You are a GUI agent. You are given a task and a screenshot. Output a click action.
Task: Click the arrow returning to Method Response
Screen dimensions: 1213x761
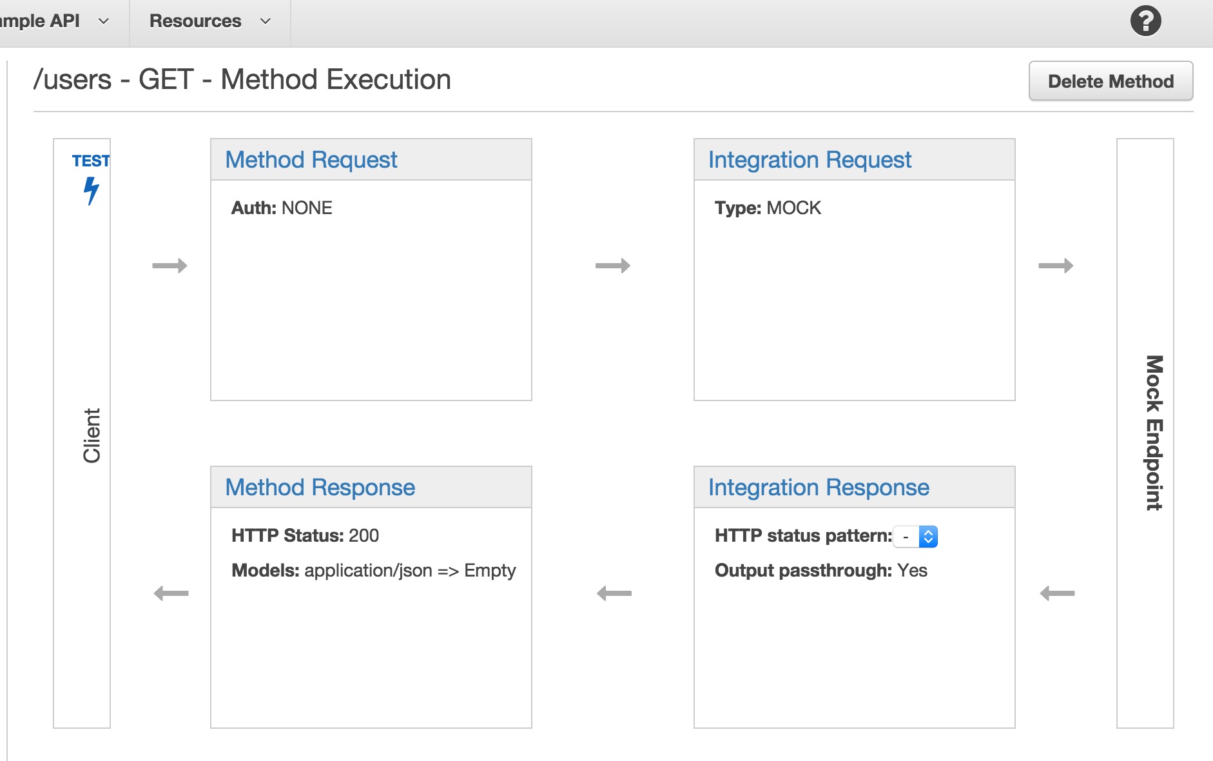click(613, 593)
